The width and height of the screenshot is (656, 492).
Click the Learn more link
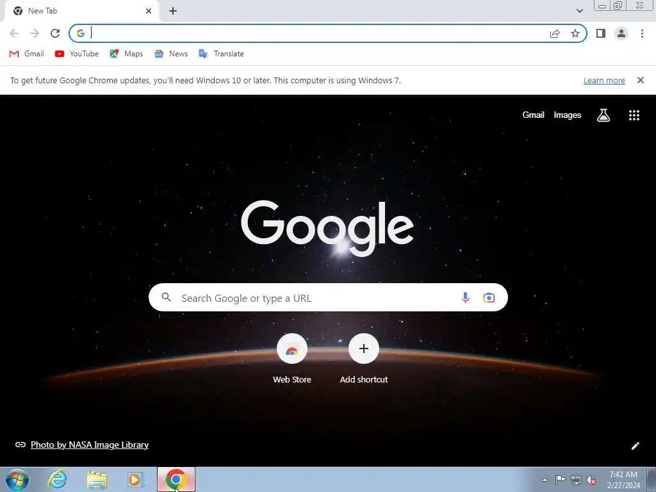604,80
